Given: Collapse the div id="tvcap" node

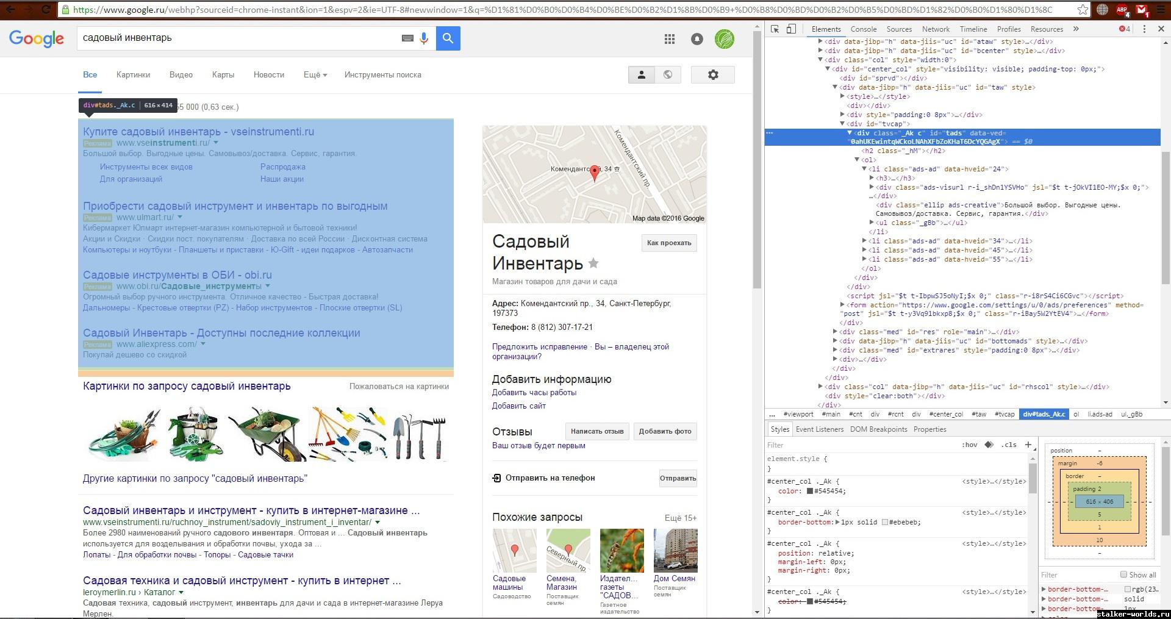Looking at the screenshot, I should [842, 124].
